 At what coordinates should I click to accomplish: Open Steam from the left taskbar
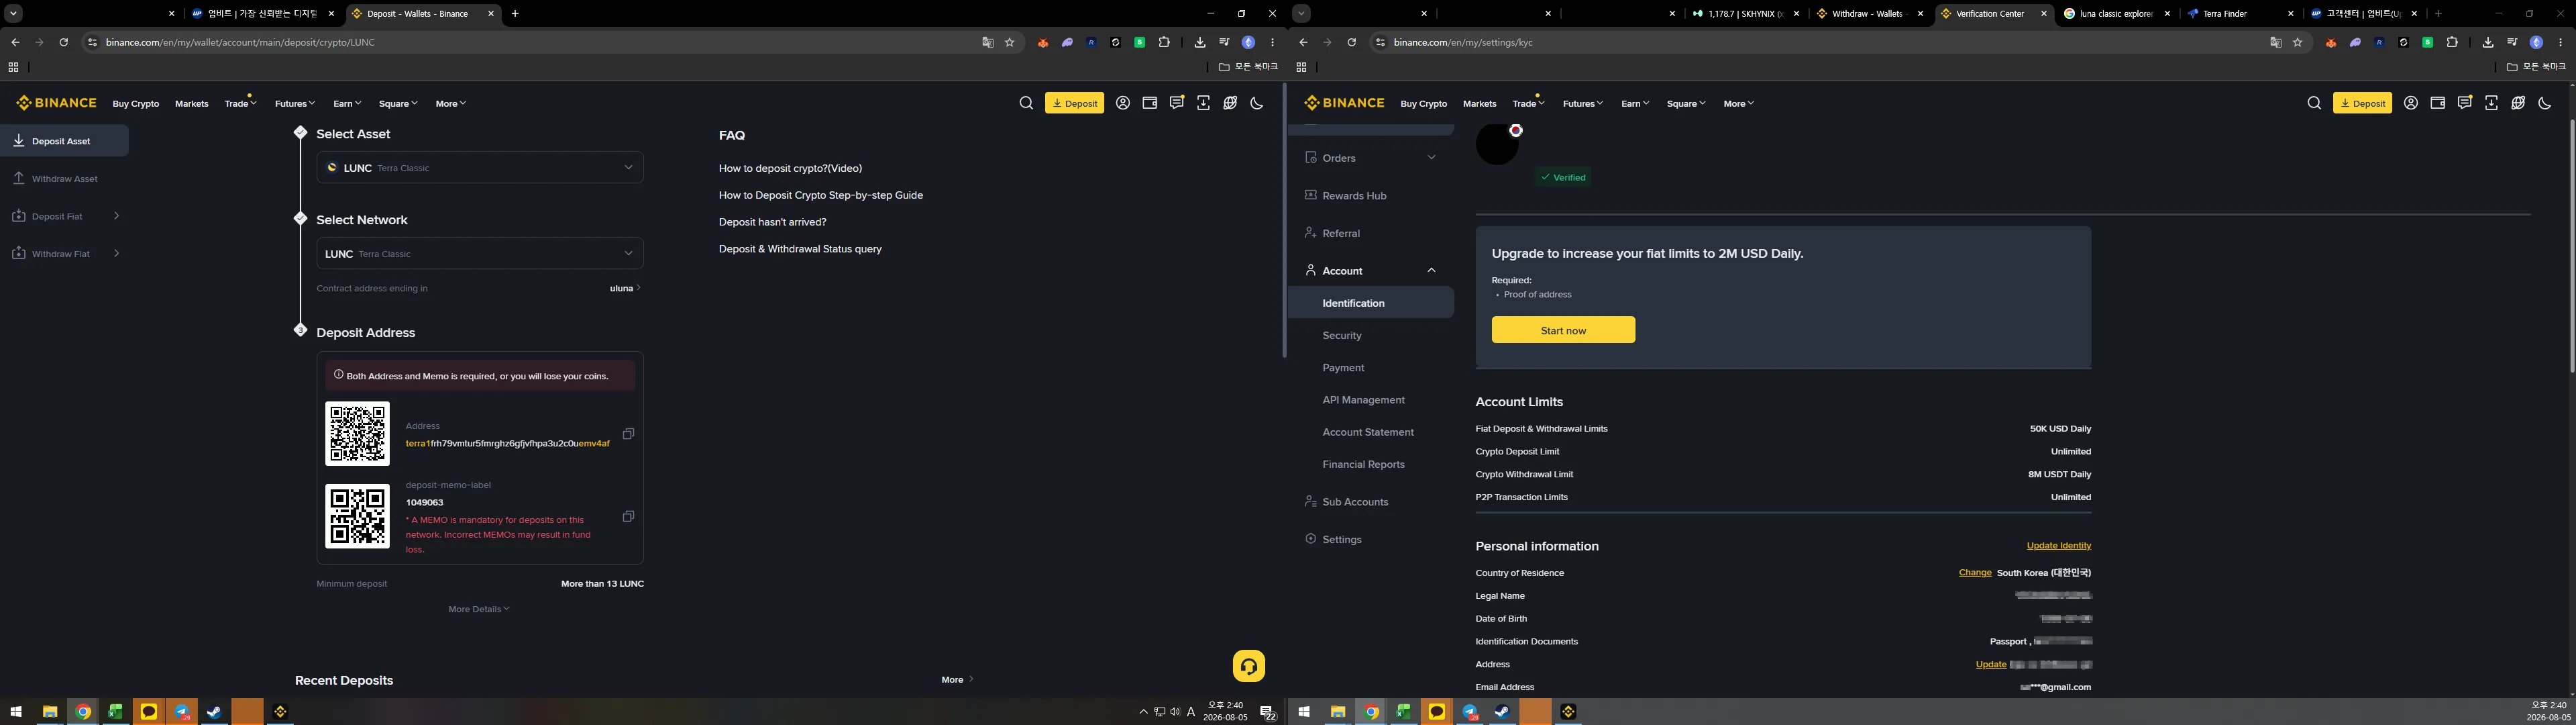[x=214, y=712]
